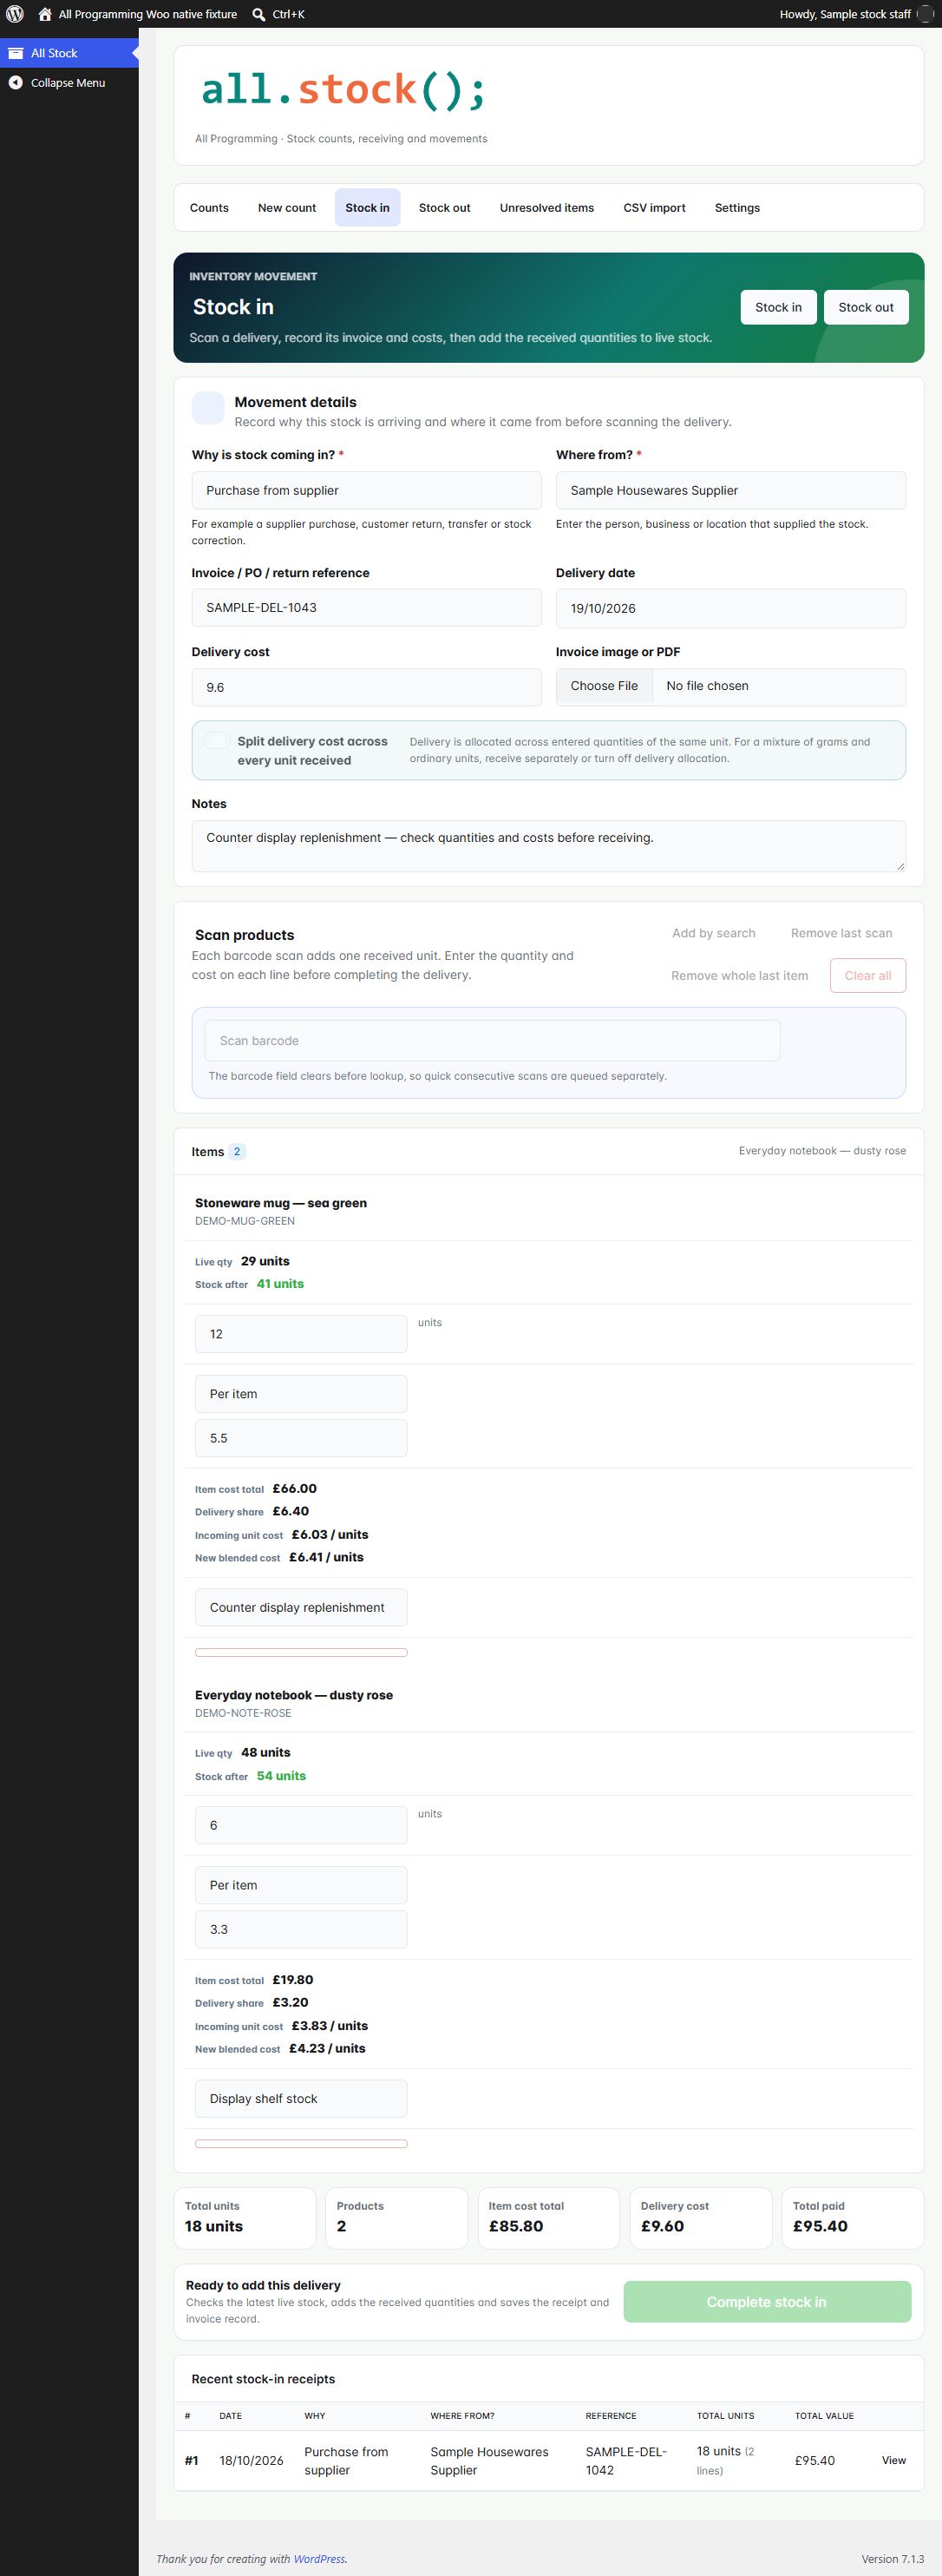
Task: Click Display shelf stock note field
Action: point(301,2098)
